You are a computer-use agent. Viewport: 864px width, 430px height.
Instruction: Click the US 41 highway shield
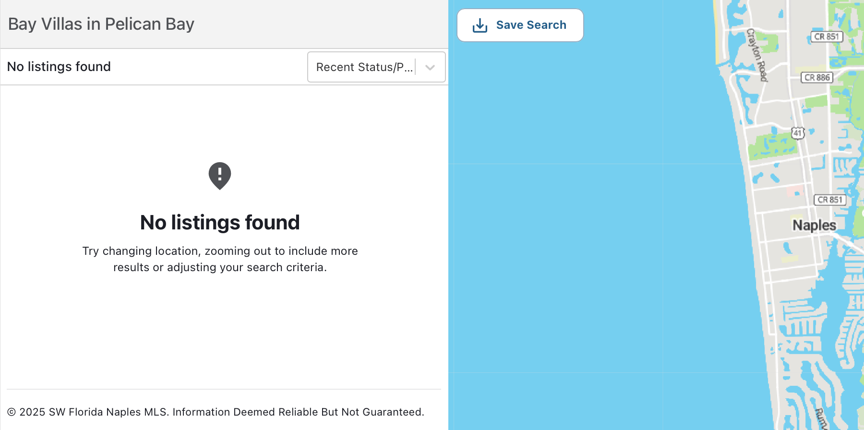click(x=797, y=132)
